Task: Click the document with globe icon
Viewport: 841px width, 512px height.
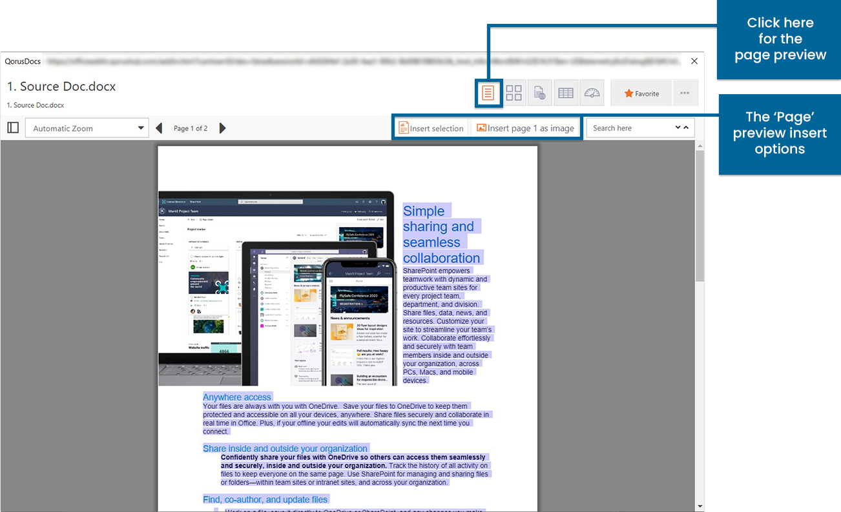Action: [539, 94]
